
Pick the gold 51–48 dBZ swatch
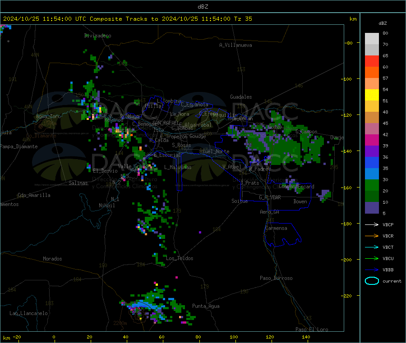372,106
